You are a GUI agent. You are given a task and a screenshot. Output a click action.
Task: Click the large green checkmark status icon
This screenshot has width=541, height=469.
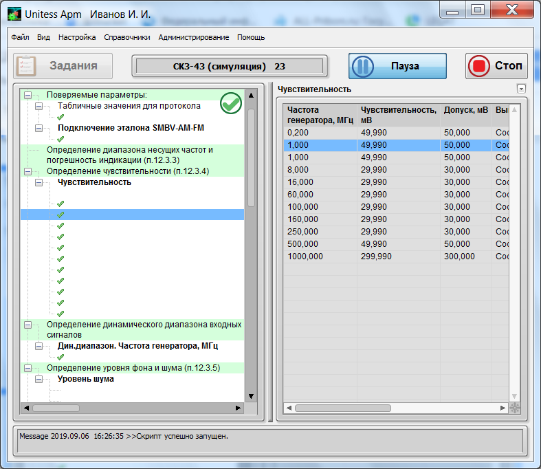231,104
